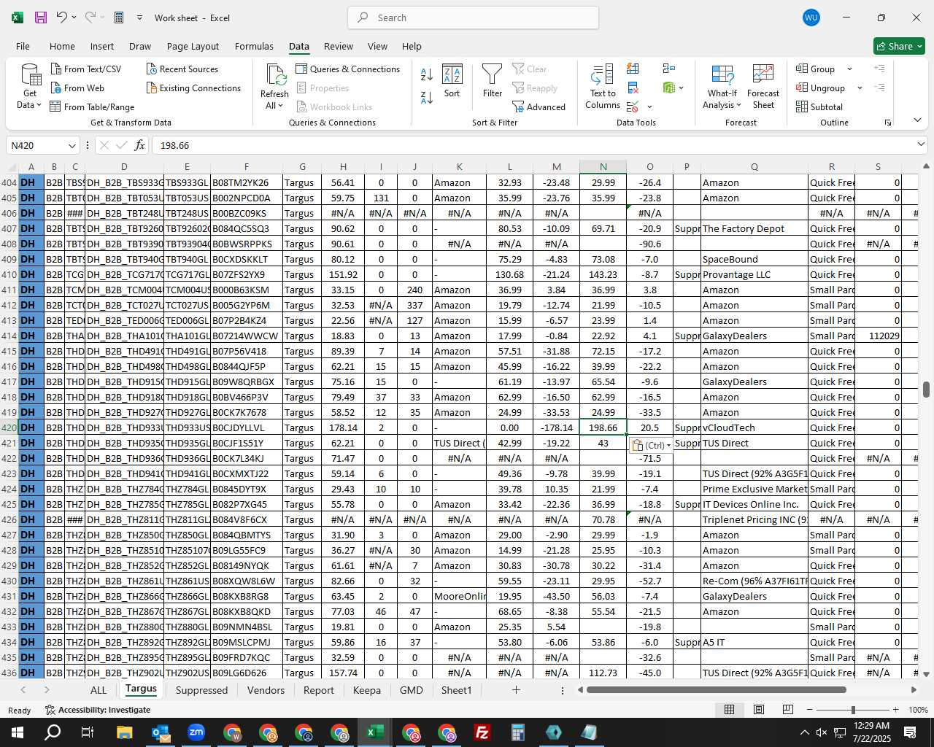The height and width of the screenshot is (747, 934).
Task: Click the Save icon in title bar
Action: (x=41, y=18)
